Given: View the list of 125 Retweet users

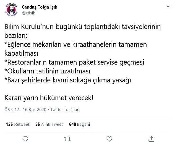Looking at the screenshot, I should tap(18, 124).
